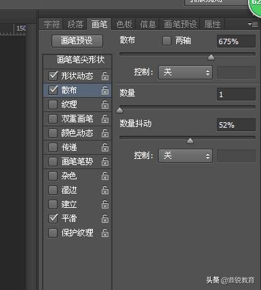Switch to the 段落 tab
The height and width of the screenshot is (290, 261).
click(x=75, y=24)
